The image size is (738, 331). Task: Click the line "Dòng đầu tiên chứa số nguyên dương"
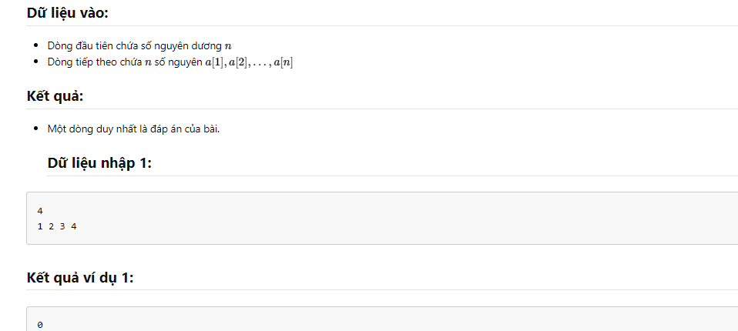coord(135,46)
